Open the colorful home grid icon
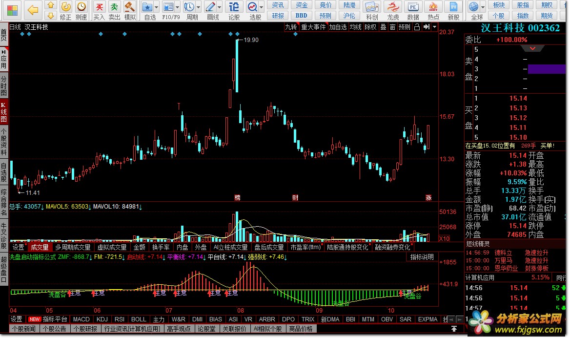 coord(12,10)
